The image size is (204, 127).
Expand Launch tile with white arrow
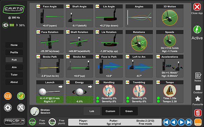pos(60,87)
